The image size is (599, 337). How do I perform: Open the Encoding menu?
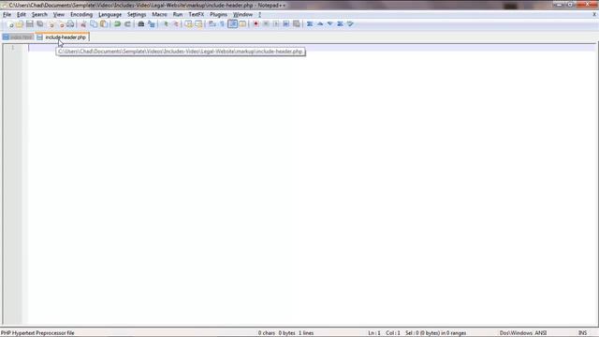[81, 15]
